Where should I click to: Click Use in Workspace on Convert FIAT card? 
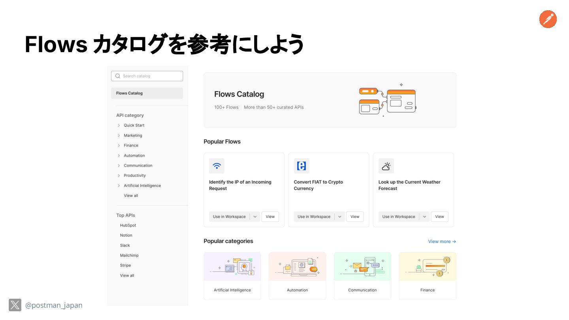314,216
